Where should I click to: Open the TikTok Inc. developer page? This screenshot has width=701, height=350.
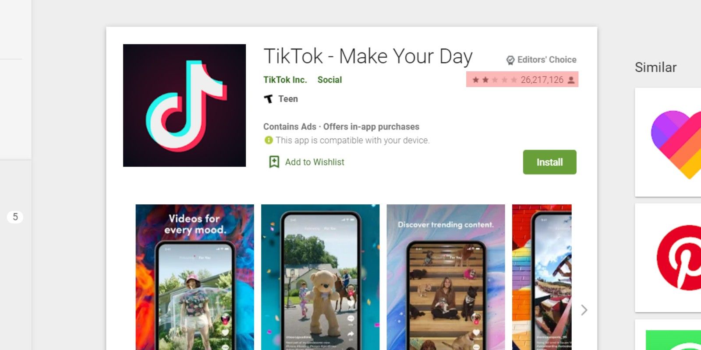tap(285, 80)
